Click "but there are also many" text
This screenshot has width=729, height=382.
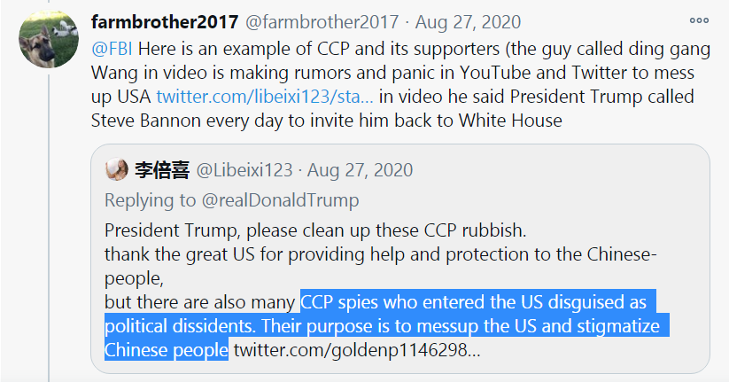click(200, 300)
